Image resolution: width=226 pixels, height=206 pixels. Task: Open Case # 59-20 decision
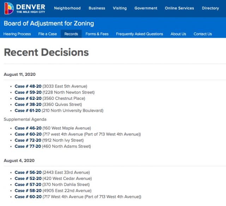click(x=28, y=92)
